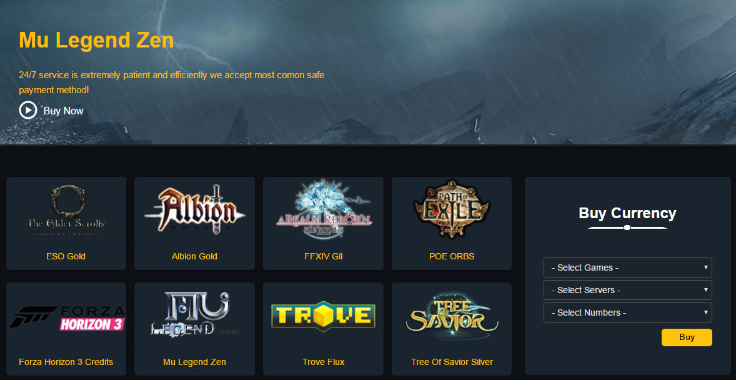Open the ESO Gold link
Image resolution: width=736 pixels, height=380 pixels.
point(66,256)
